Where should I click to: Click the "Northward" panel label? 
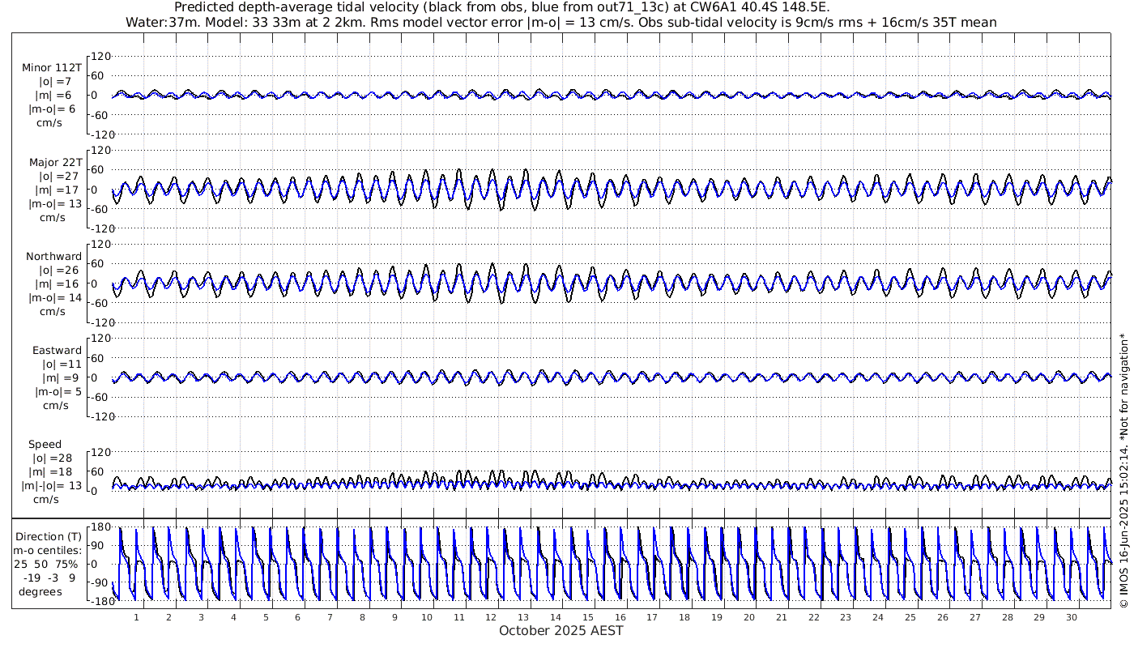(x=53, y=256)
